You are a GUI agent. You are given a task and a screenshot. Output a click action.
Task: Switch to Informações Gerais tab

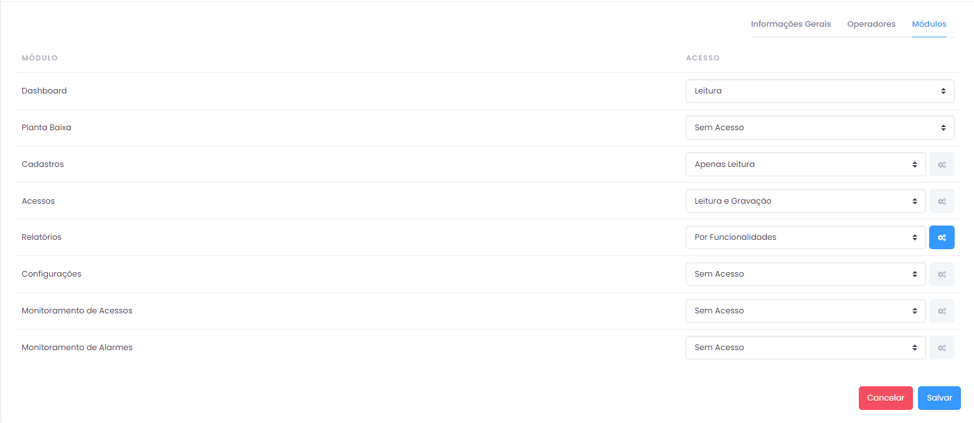coord(791,24)
